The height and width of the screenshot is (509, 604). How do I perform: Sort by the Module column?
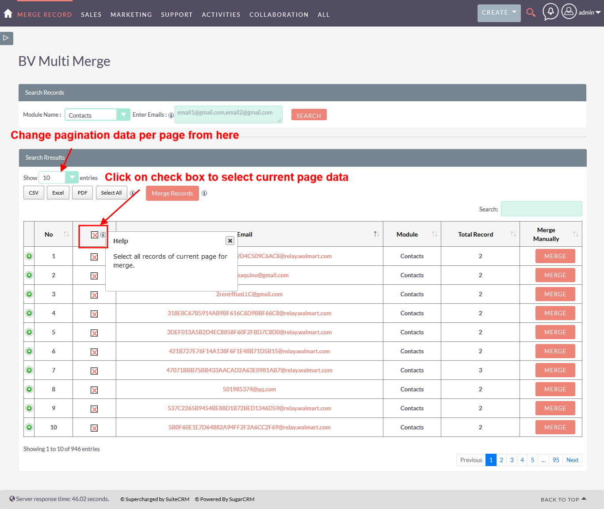435,234
